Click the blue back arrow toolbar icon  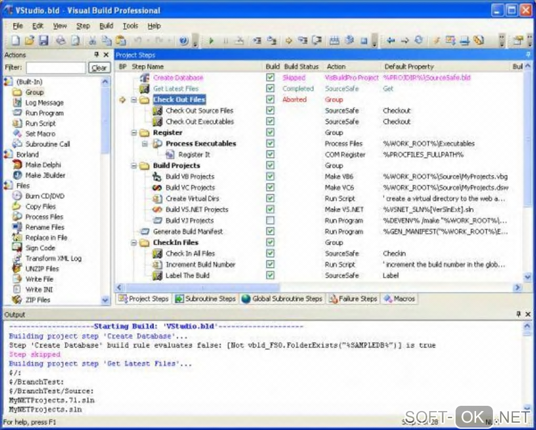coord(390,40)
